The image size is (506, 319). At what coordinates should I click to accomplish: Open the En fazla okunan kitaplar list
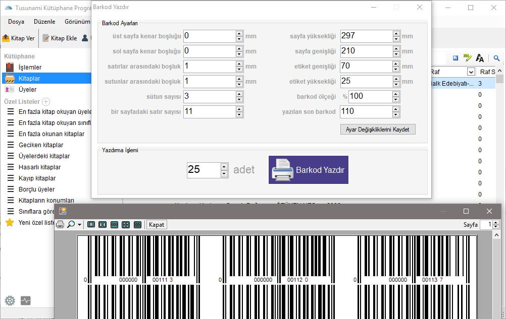[x=52, y=134]
